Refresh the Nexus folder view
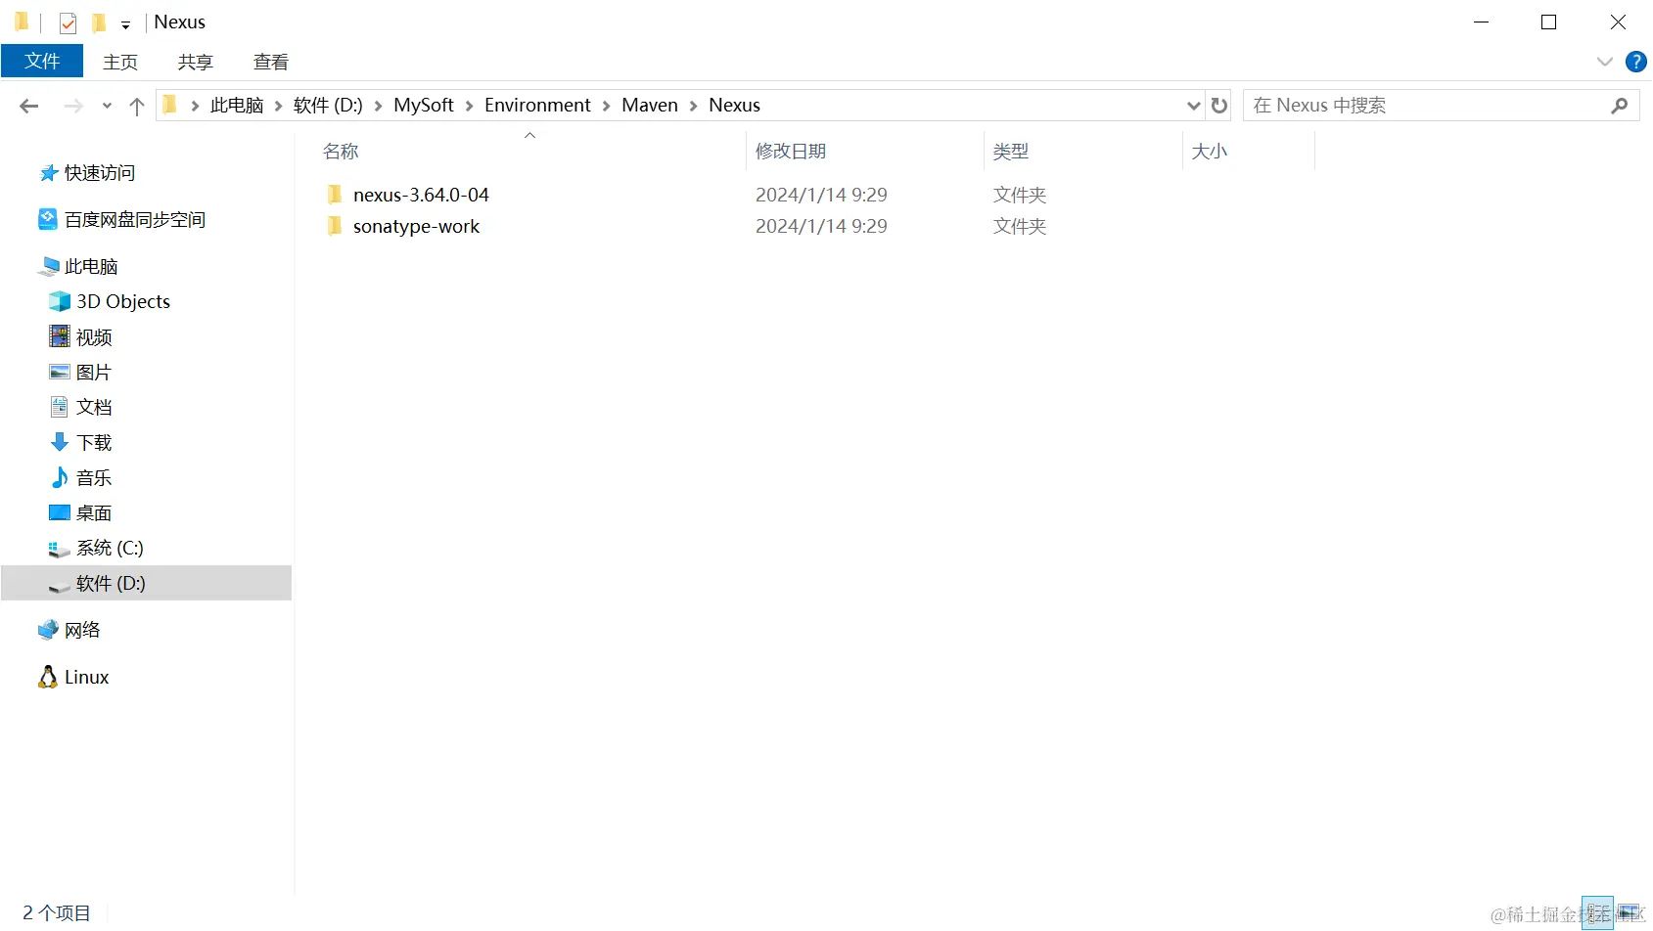Viewport: 1653px width, 931px height. pyautogui.click(x=1219, y=106)
